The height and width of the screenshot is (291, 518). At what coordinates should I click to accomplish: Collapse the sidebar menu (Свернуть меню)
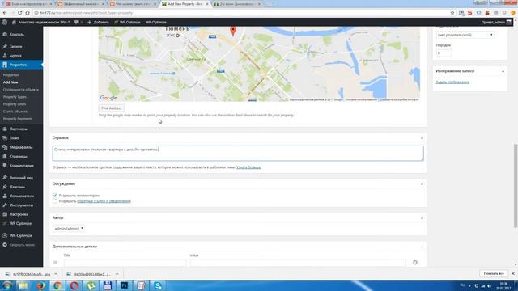21,245
